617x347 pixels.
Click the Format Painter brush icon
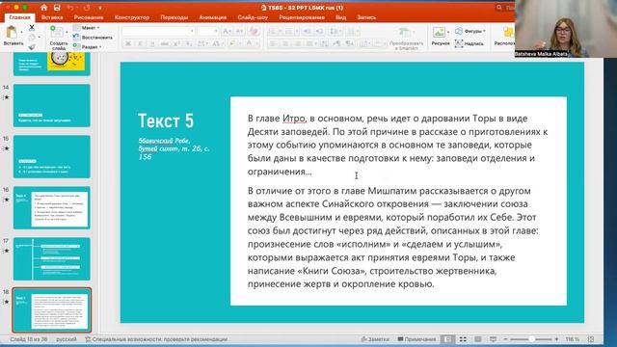point(32,47)
